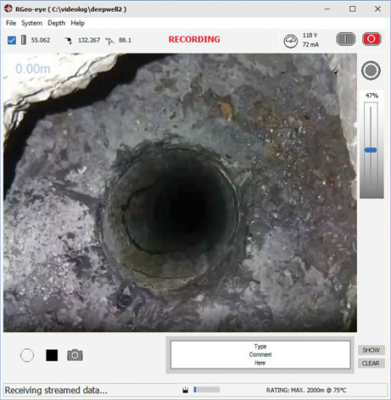Maximize the RGeo-eye window
Screen dimensions: 391x400
click(x=352, y=9)
